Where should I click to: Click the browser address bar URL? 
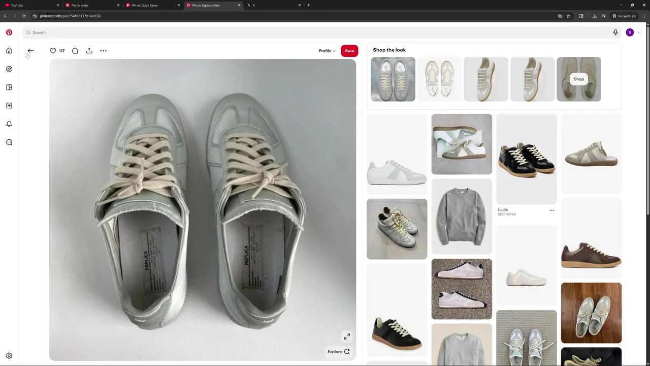[x=71, y=16]
